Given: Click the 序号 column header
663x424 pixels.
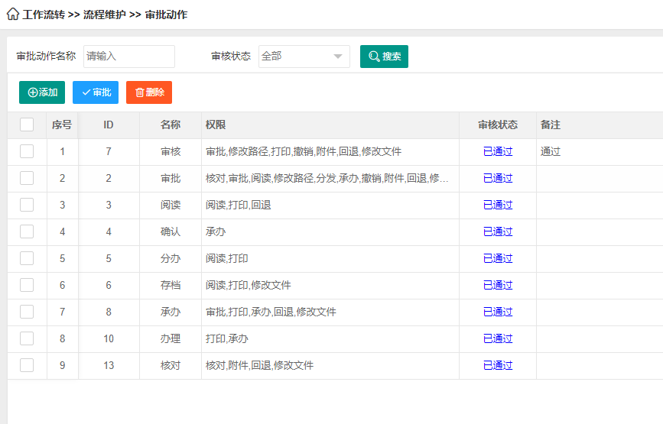Looking at the screenshot, I should point(62,125).
